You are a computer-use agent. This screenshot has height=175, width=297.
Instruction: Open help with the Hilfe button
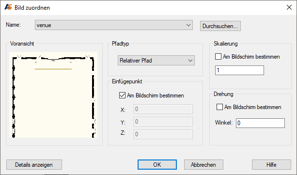(271, 164)
